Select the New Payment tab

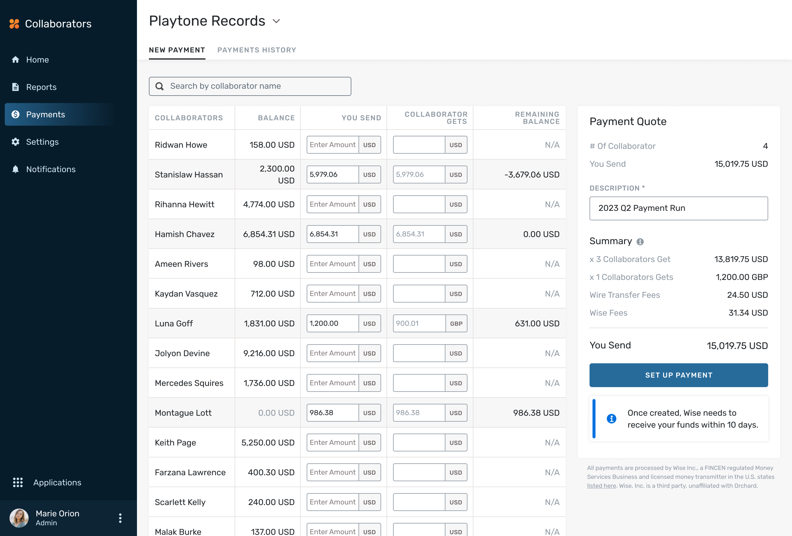point(177,50)
